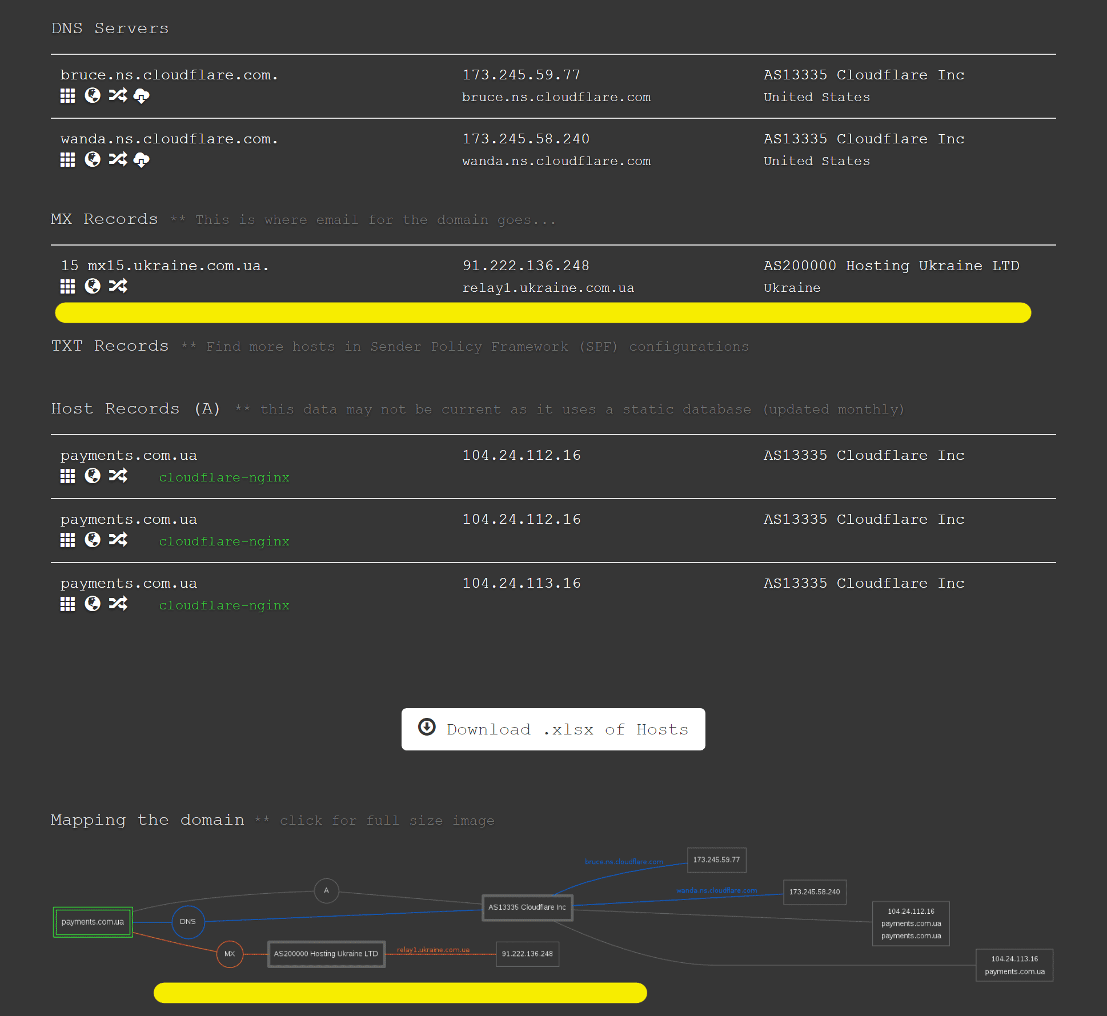Click the IP address 173.245.59.77 in the table
The image size is (1107, 1016).
pyautogui.click(x=521, y=75)
